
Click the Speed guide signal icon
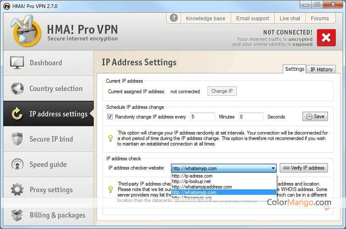(x=17, y=164)
